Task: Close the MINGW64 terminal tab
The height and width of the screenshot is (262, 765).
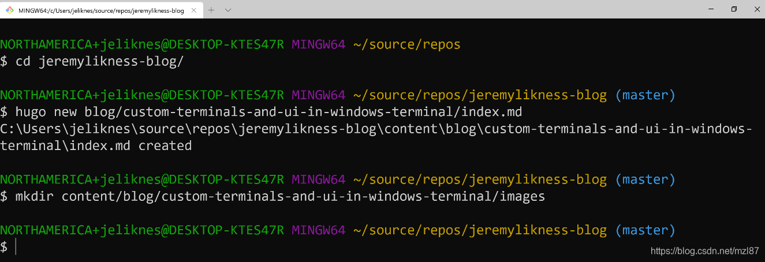Action: (x=194, y=10)
